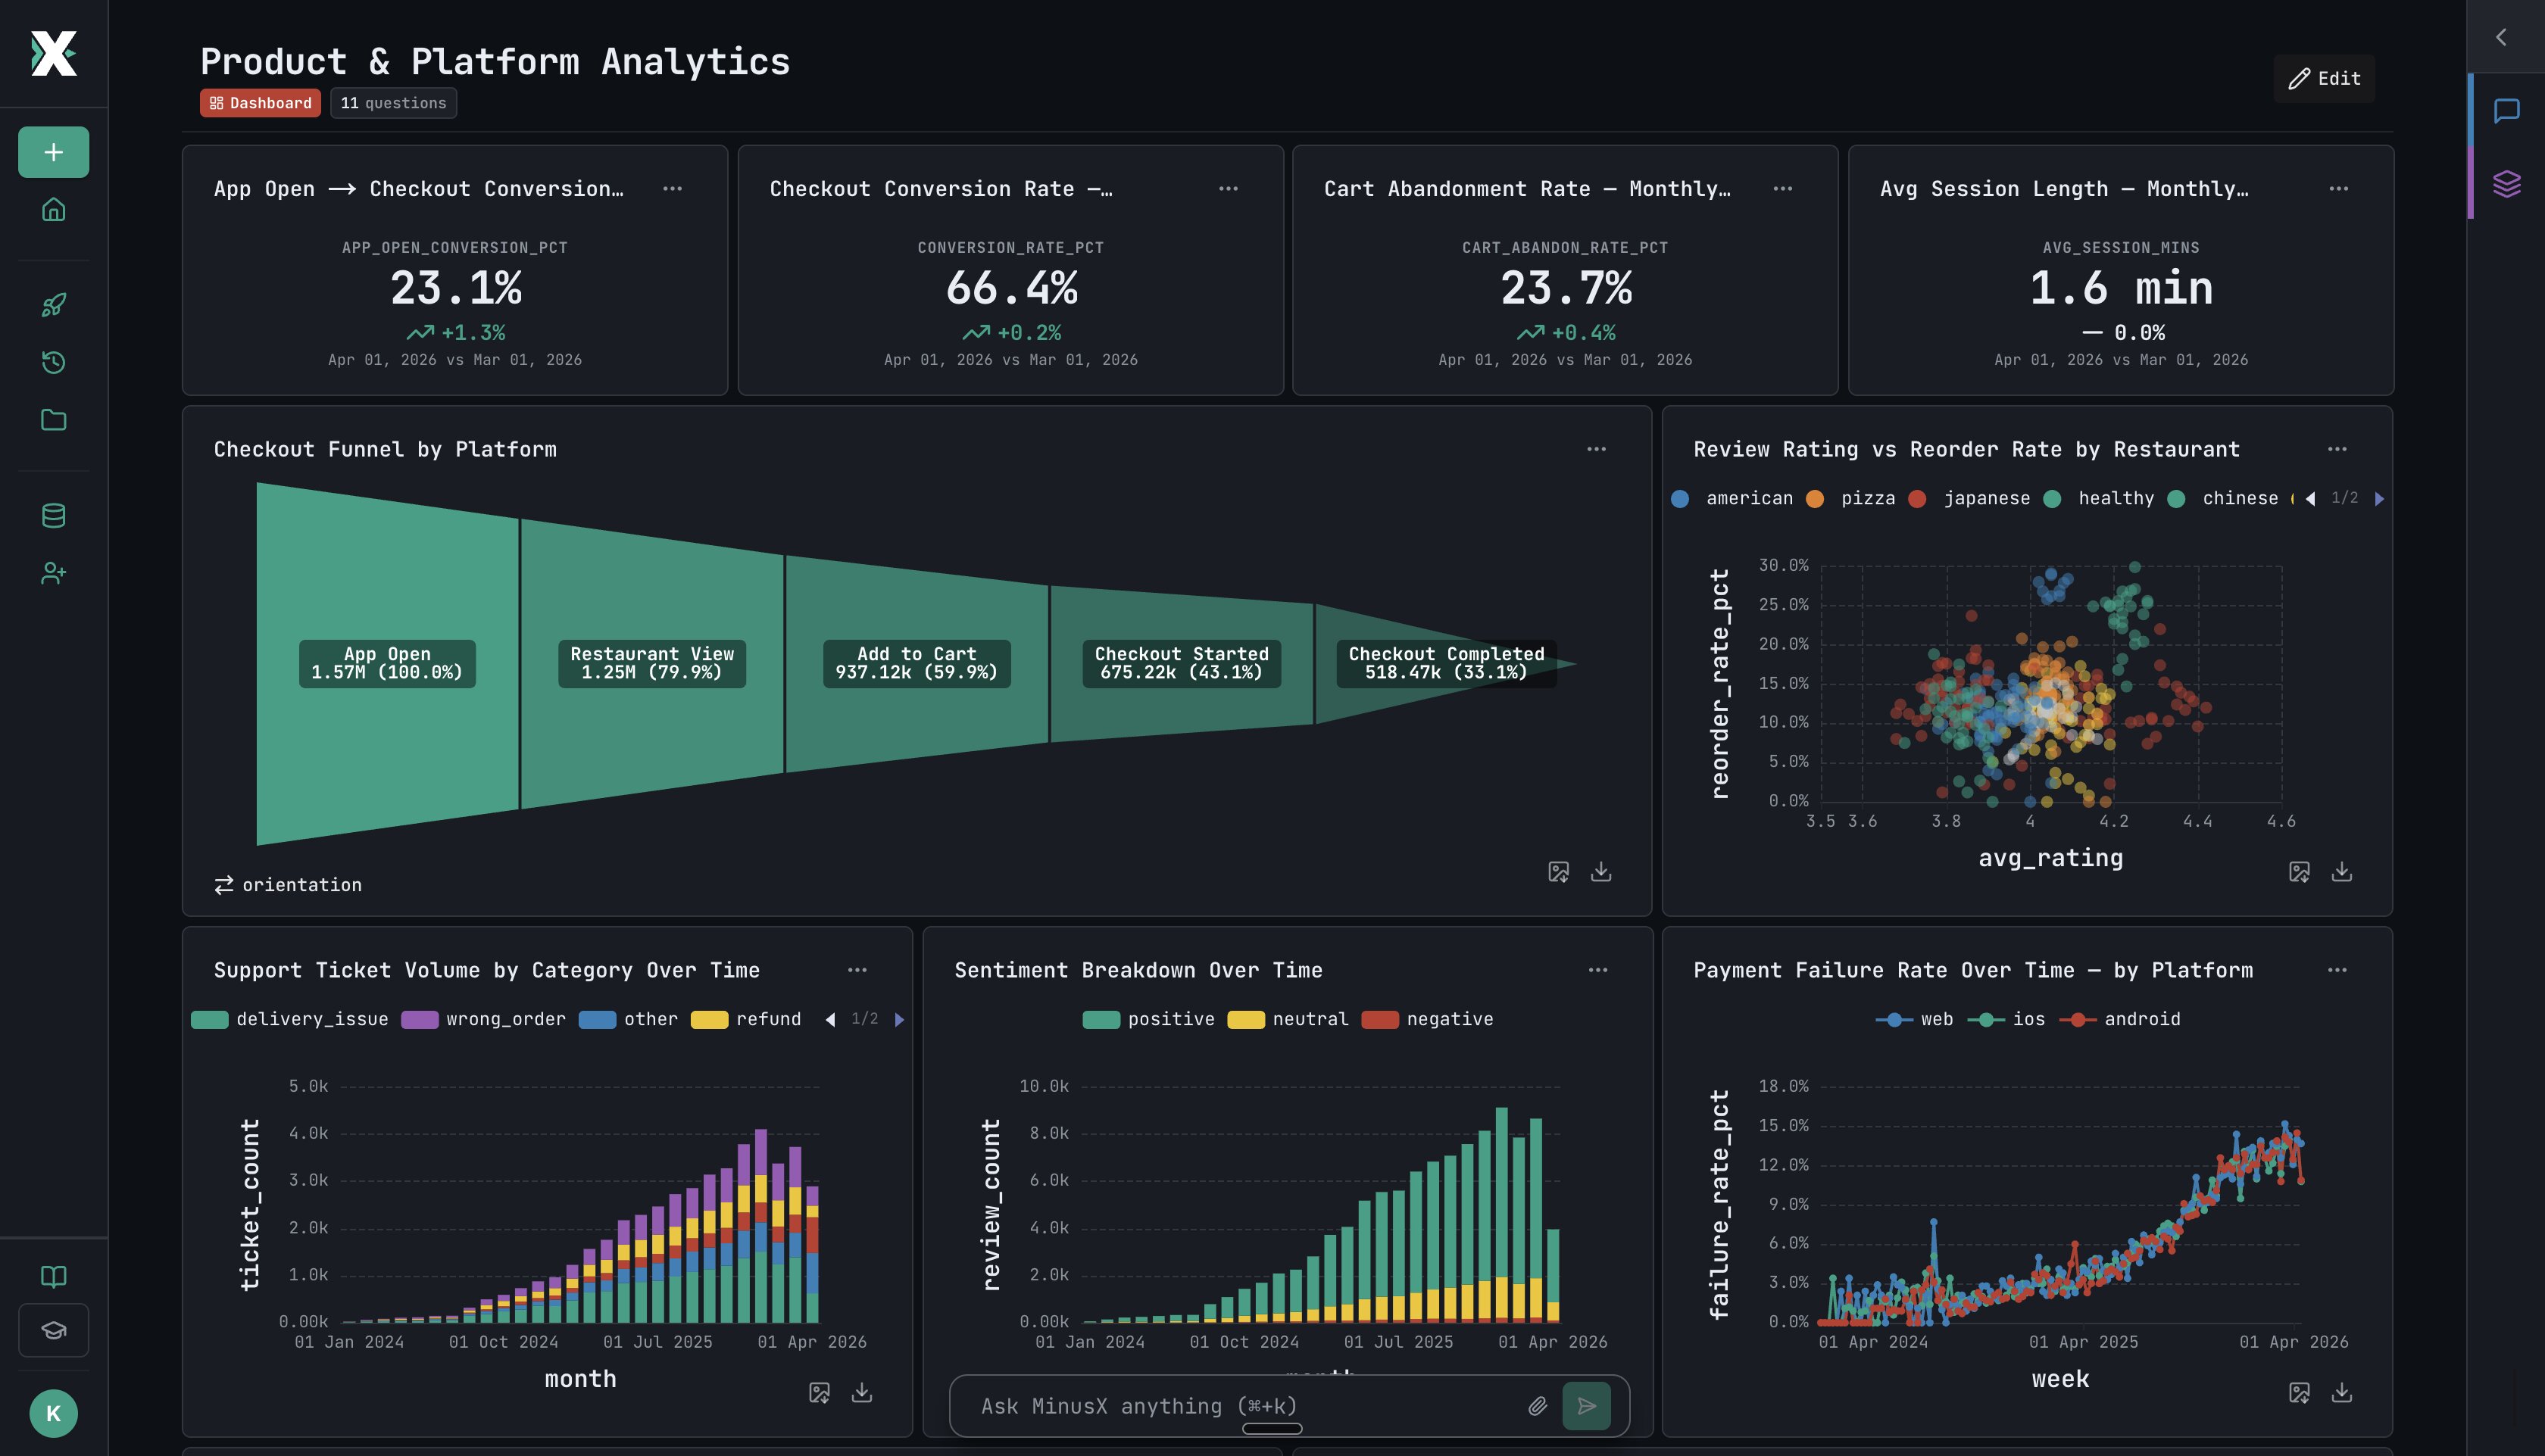This screenshot has width=2545, height=1456.
Task: Click the Edit dashboard button
Action: pos(2324,78)
